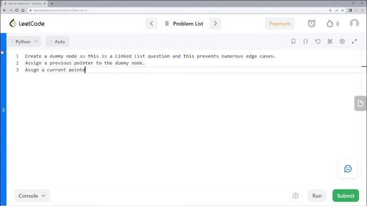Click line number 3 in gutter

point(17,70)
